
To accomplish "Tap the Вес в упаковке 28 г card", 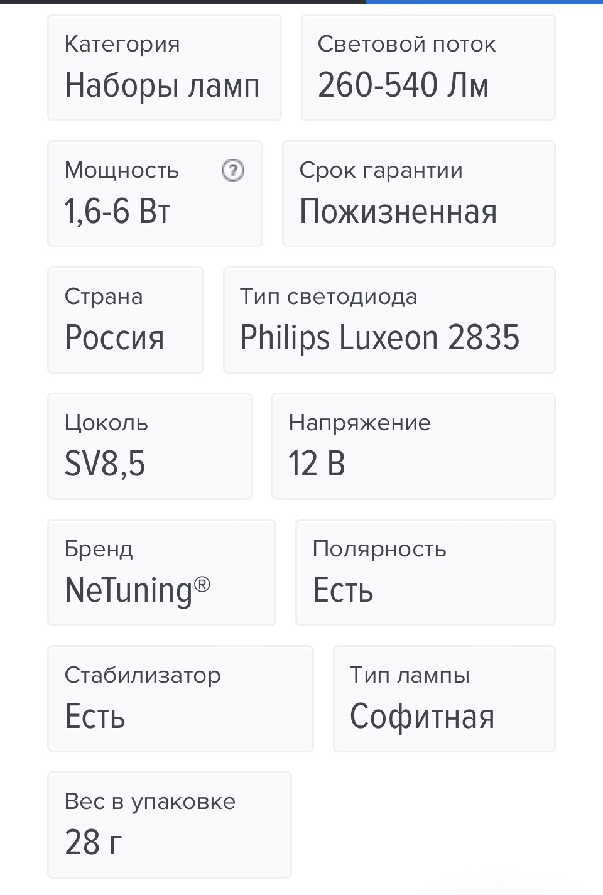I will click(170, 825).
